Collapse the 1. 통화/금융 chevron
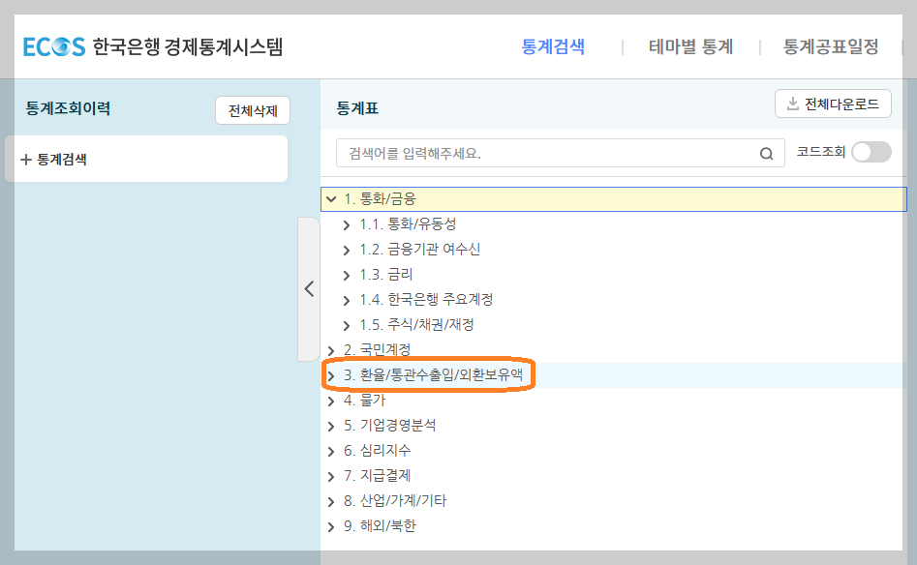917x565 pixels. [331, 199]
